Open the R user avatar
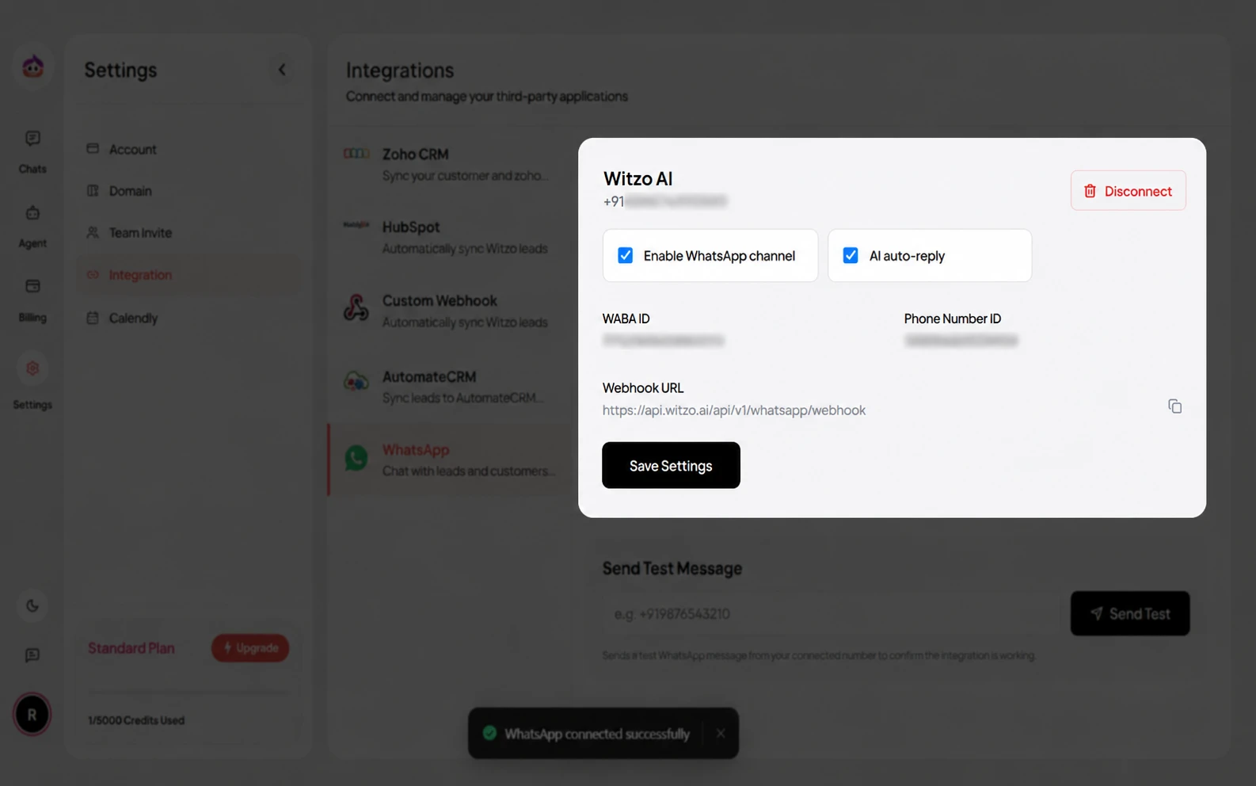This screenshot has width=1256, height=786. coord(32,715)
